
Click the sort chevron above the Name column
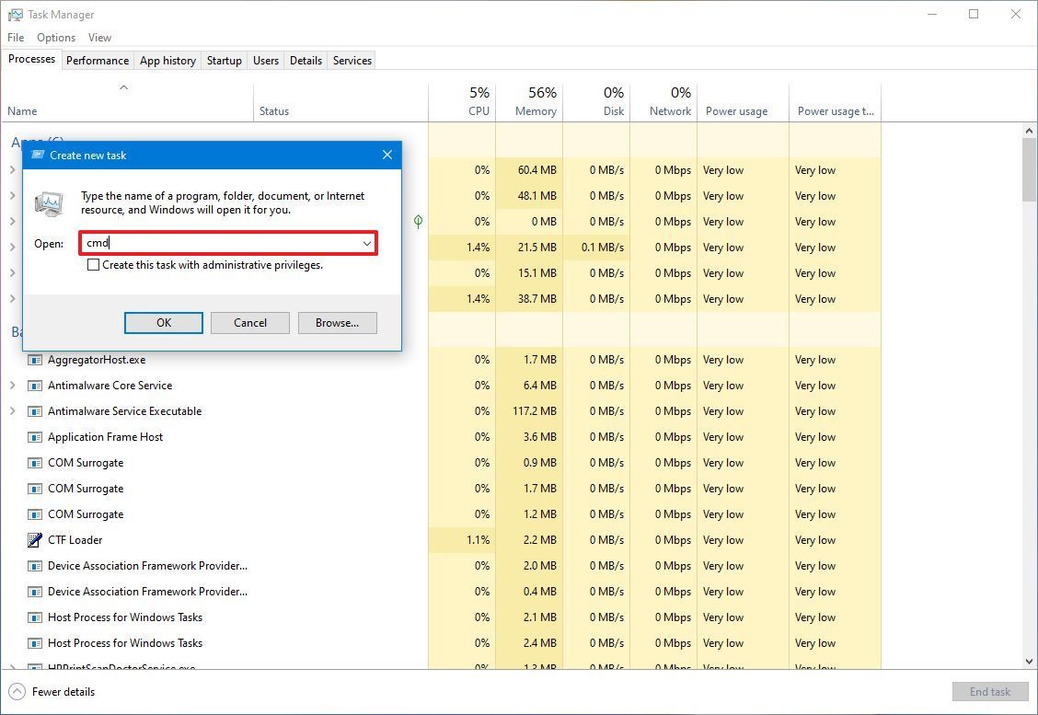[123, 87]
